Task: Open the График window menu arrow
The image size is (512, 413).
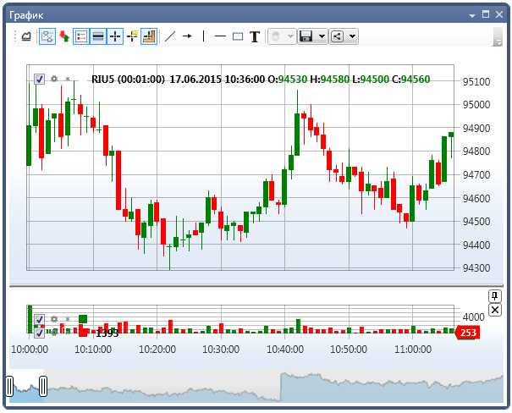Action: [x=472, y=15]
